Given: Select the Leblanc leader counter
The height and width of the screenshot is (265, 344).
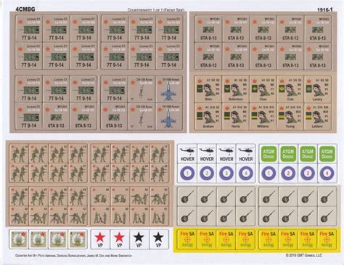Looking at the screenshot, I should pyautogui.click(x=318, y=116).
